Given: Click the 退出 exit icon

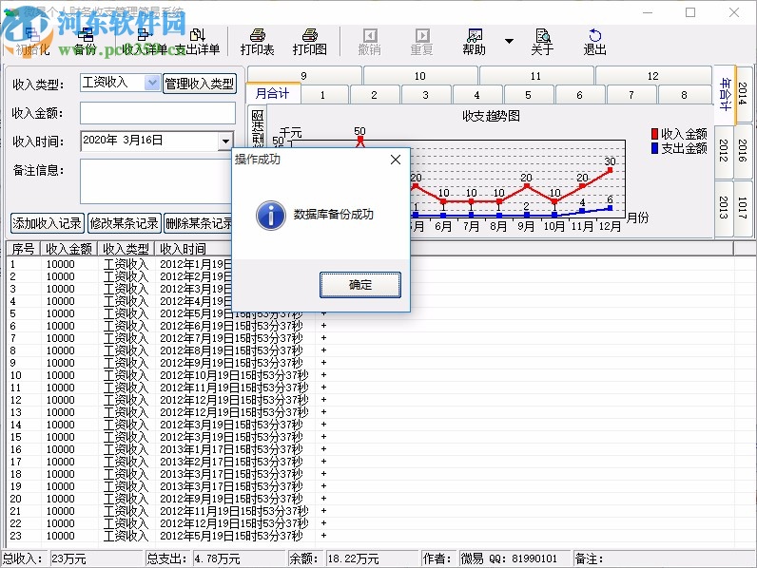Looking at the screenshot, I should 594,42.
